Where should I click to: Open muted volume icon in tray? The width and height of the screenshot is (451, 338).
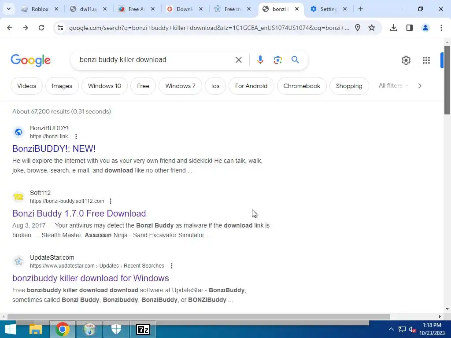(412, 329)
